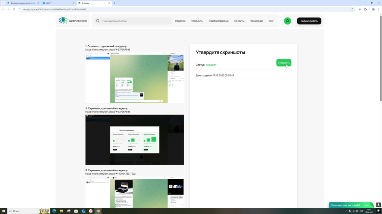Bookmark this page with the star icon
The height and width of the screenshot is (214, 382).
point(353,9)
